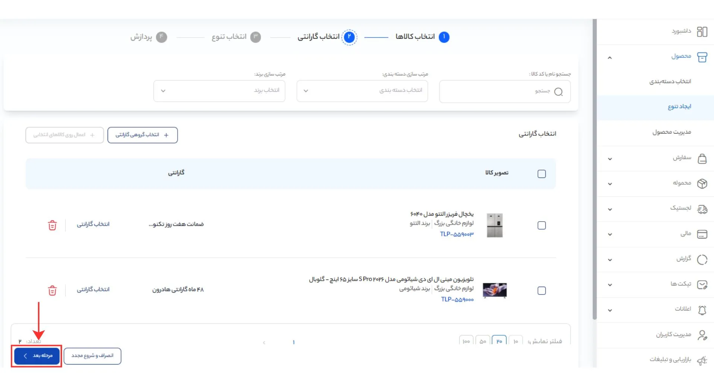Expand the لجستیک sidebar section

point(610,209)
